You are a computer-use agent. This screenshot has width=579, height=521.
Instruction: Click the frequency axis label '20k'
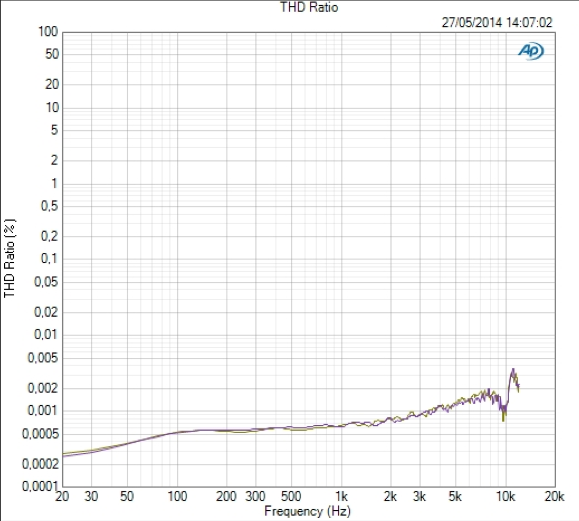pyautogui.click(x=554, y=497)
